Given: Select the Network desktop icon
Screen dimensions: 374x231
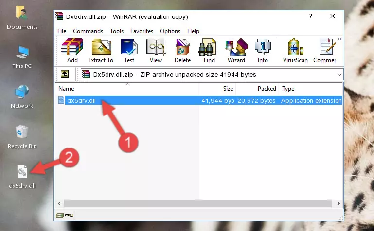Looking at the screenshot, I should tap(22, 97).
